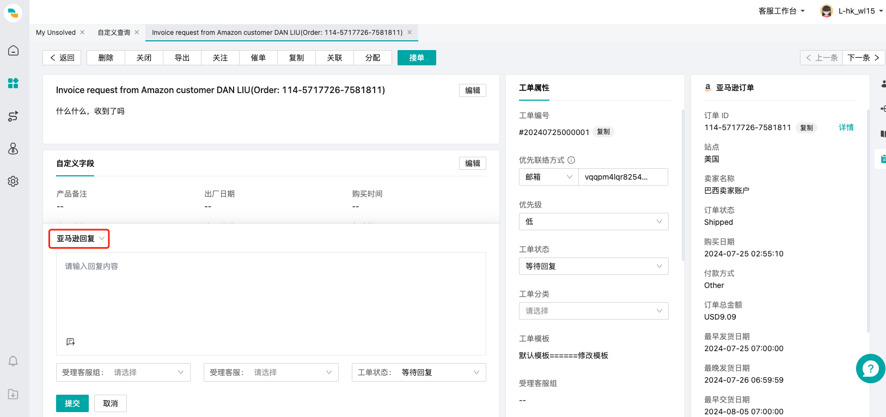Viewport: 886px width, 417px height.
Task: Click the 关闭 toolbar button
Action: (144, 58)
